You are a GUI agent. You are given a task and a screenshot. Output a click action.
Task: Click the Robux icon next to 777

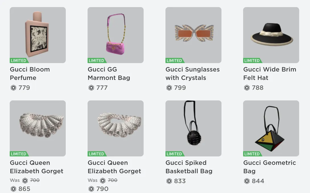[91, 88]
